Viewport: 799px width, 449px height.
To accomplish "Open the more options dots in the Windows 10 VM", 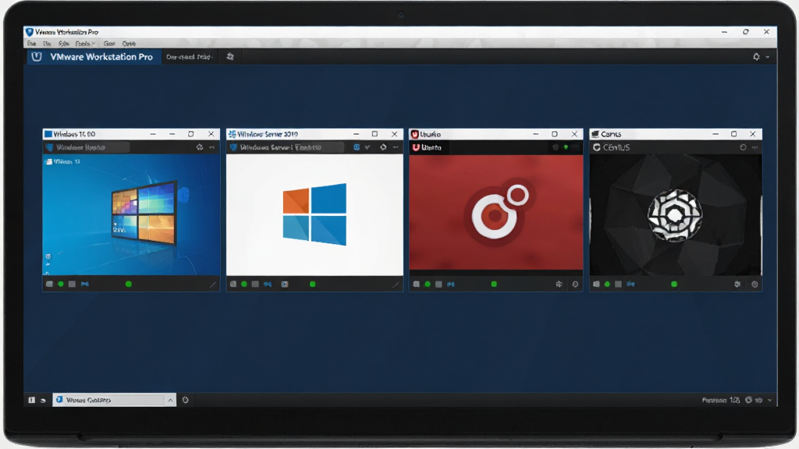I will [212, 147].
